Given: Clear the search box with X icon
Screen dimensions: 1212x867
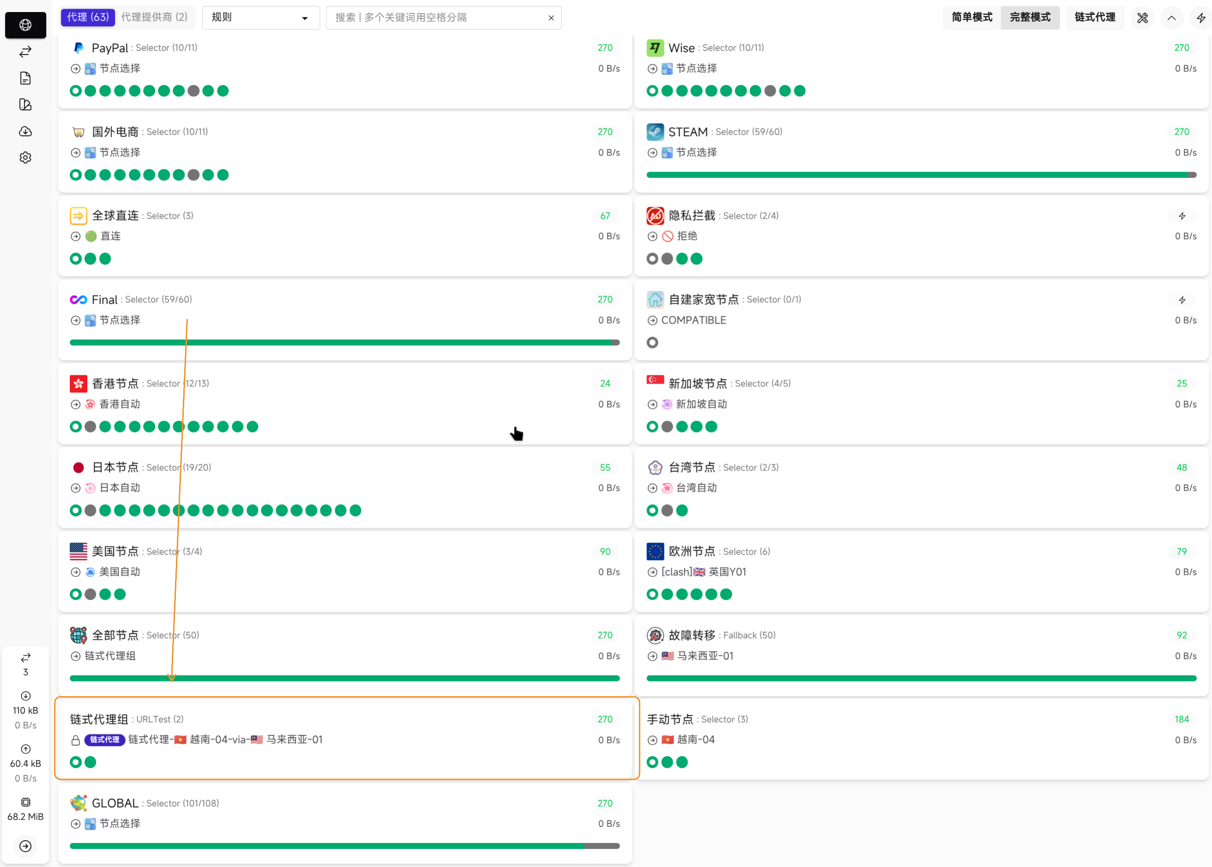Looking at the screenshot, I should tap(551, 18).
